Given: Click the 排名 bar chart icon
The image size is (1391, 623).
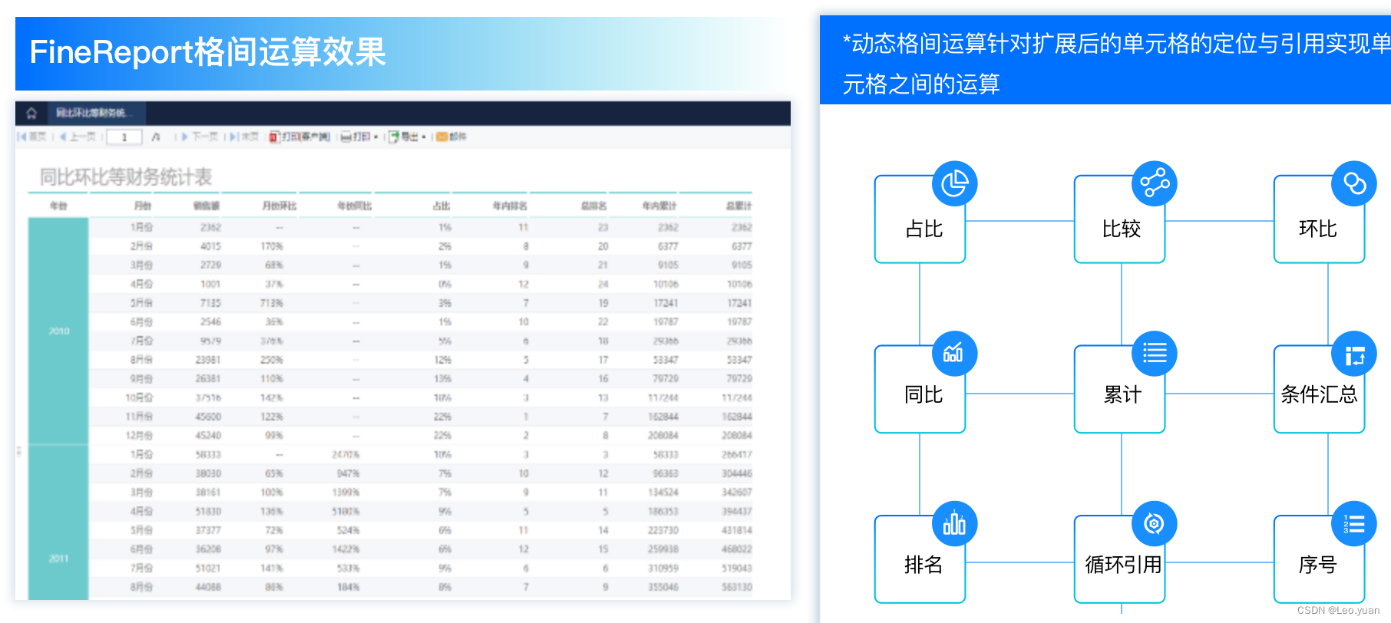Looking at the screenshot, I should tap(954, 524).
